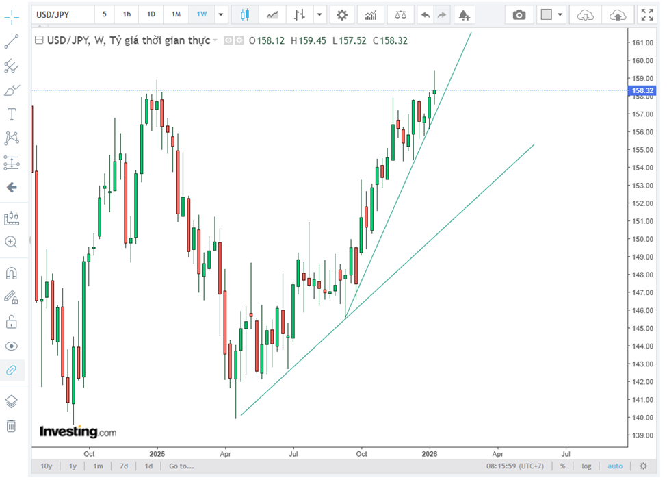This screenshot has height=480, width=667.
Task: Take a chart snapshot with camera
Action: [x=519, y=15]
